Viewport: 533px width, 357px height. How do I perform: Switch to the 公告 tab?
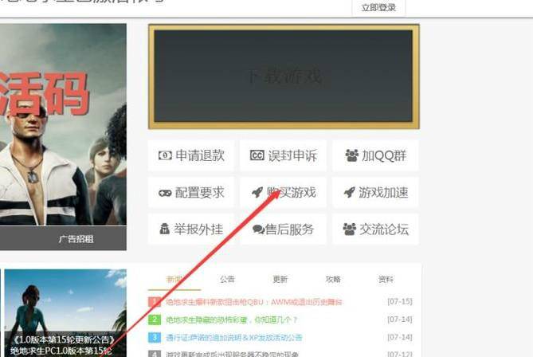tap(227, 280)
